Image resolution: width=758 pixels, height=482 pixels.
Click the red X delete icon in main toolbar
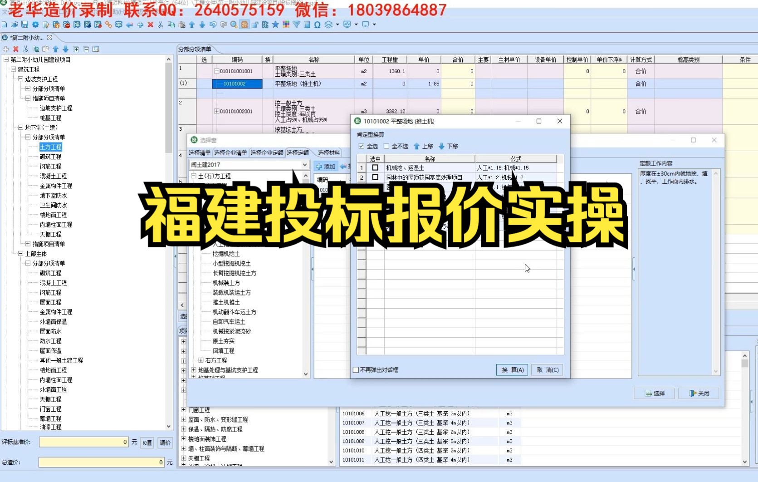point(151,25)
